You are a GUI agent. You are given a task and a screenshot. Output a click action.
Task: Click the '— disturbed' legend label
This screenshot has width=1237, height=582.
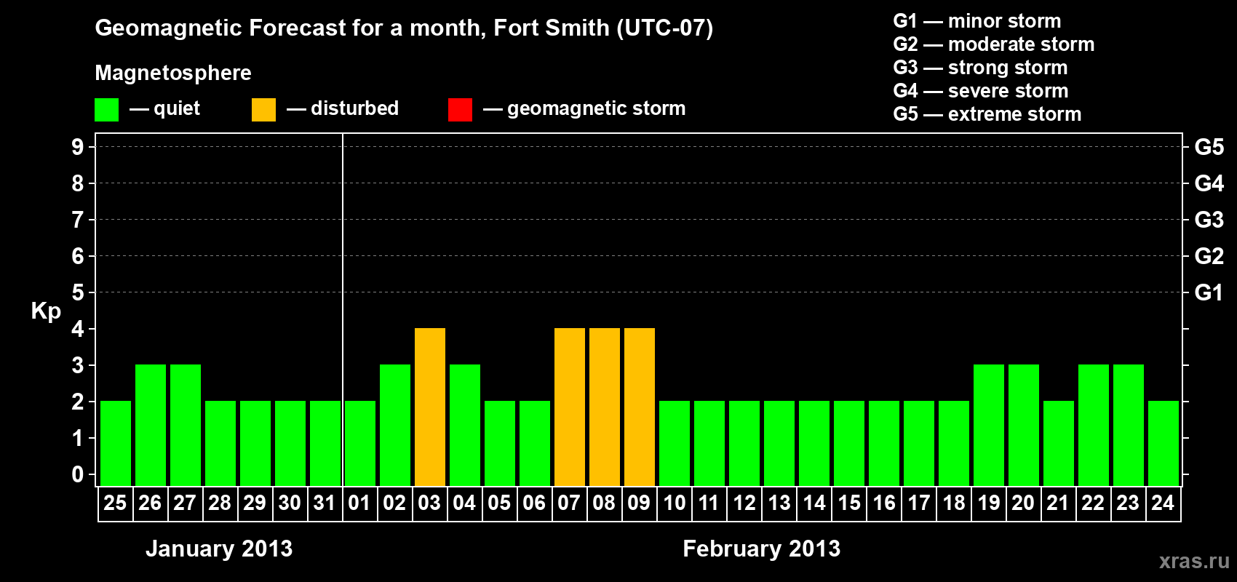pyautogui.click(x=343, y=108)
